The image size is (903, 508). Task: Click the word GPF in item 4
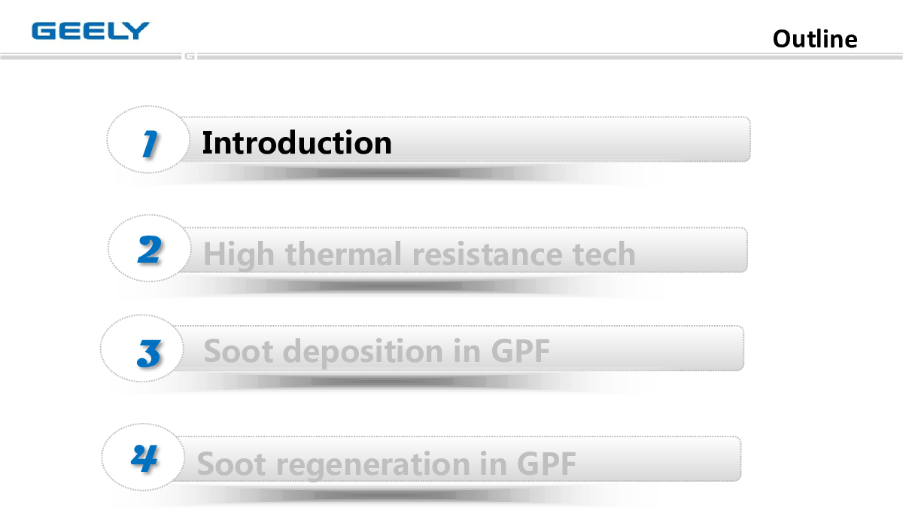point(546,464)
